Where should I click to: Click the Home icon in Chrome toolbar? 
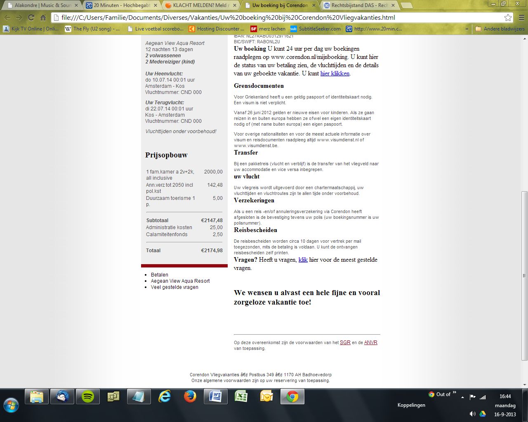[x=43, y=18]
